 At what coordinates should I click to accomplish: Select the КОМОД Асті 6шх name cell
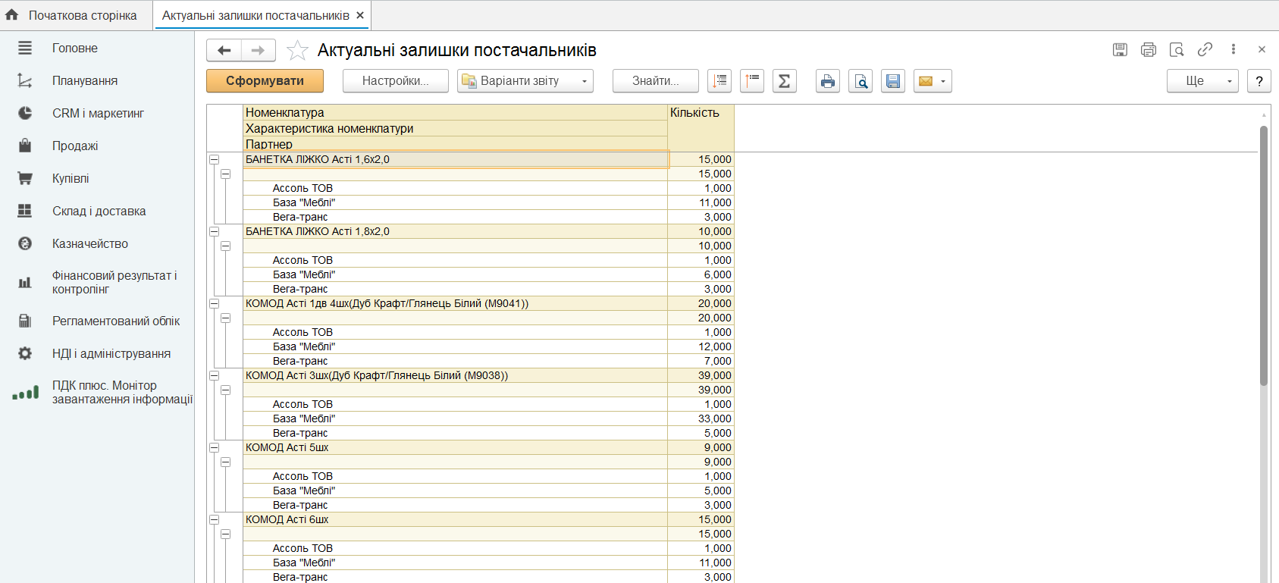click(x=455, y=519)
